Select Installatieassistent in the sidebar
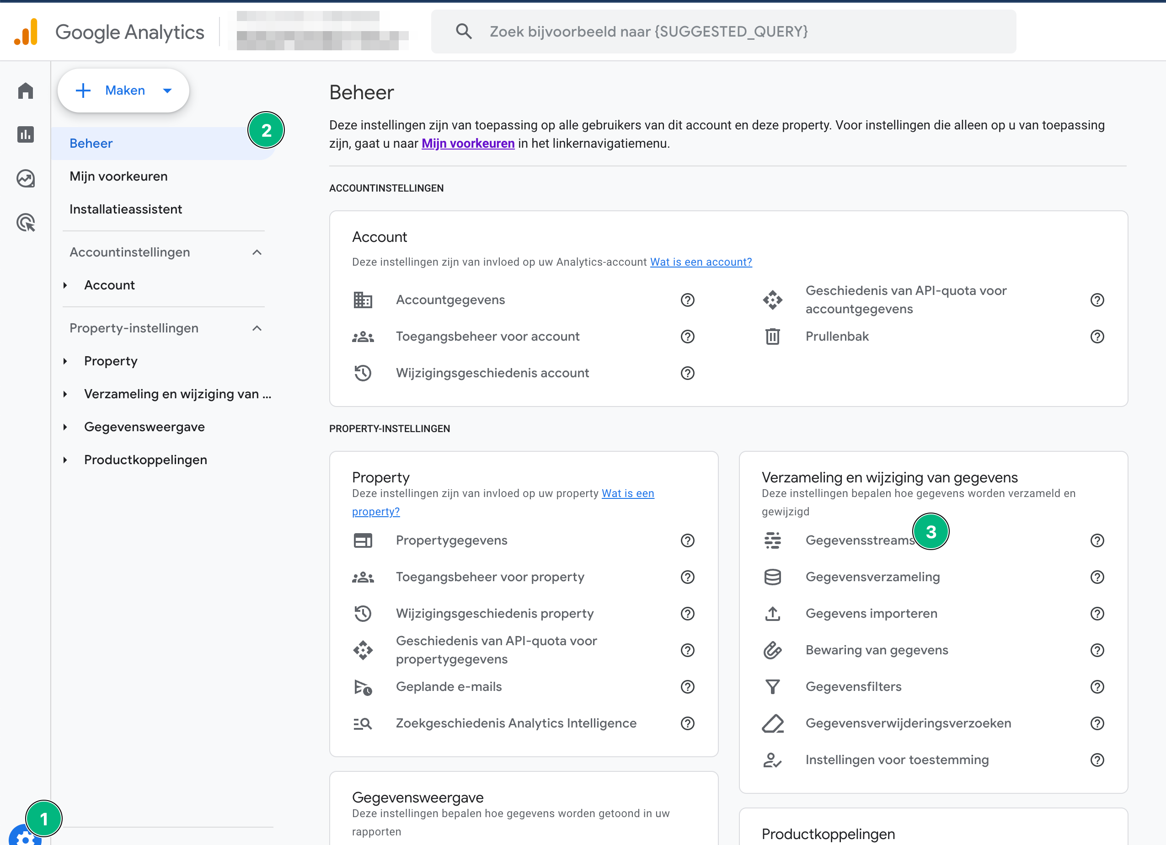 click(125, 209)
